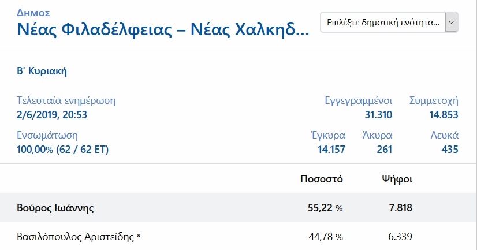Viewport: 477px width, 250px height.
Task: Select the Βούρος Ιωάννης candidate row
Action: [238, 207]
